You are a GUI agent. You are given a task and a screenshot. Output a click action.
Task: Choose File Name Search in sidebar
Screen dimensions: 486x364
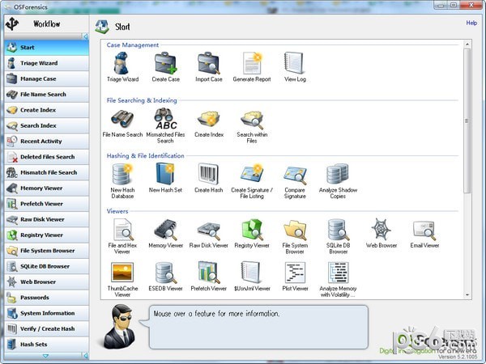tap(47, 95)
